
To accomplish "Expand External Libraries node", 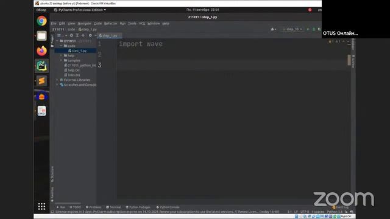I will click(x=57, y=80).
